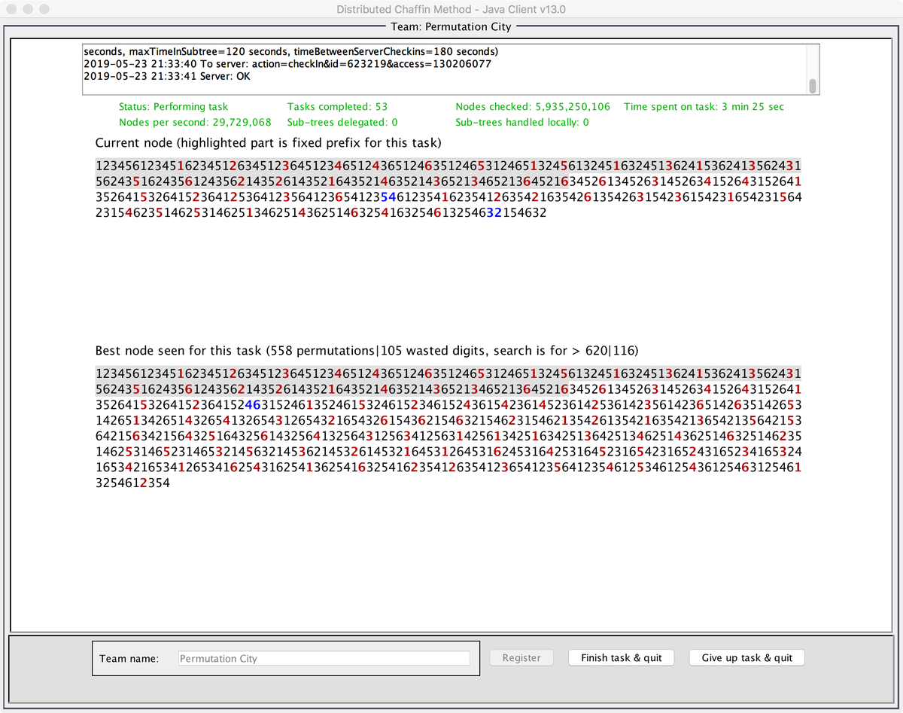The height and width of the screenshot is (713, 903).
Task: Click 'Team: Permutation City' panel title
Action: point(451,26)
